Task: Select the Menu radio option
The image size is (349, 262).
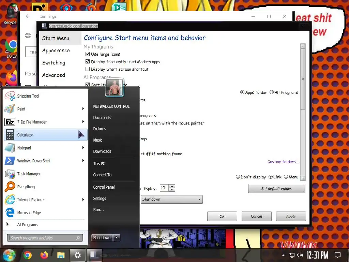Action: (x=286, y=177)
